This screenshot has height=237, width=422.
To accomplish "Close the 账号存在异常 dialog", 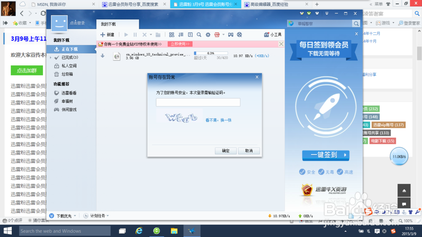I will click(257, 77).
